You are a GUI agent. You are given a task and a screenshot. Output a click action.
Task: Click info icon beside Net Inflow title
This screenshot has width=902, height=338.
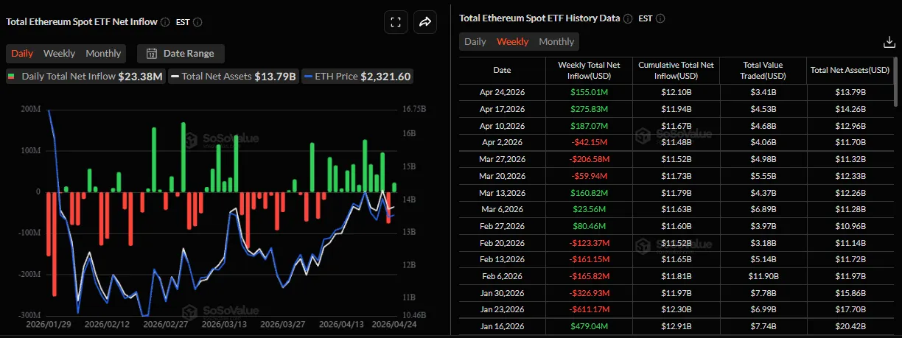[x=165, y=22]
